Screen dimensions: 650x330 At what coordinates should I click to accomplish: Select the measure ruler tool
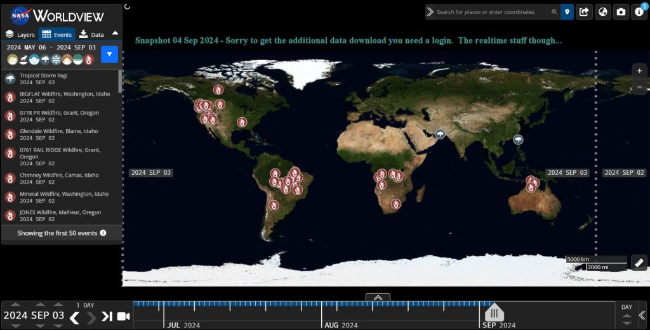(639, 262)
